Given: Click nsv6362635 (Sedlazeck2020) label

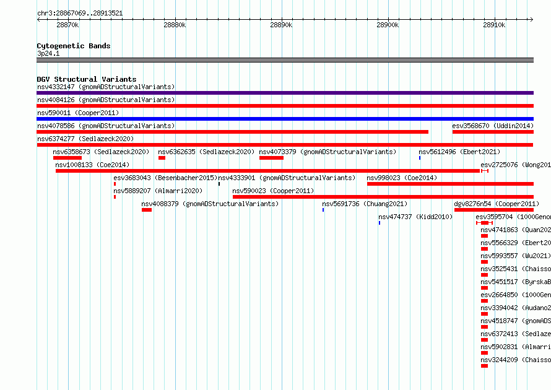Looking at the screenshot, I should 206,152.
